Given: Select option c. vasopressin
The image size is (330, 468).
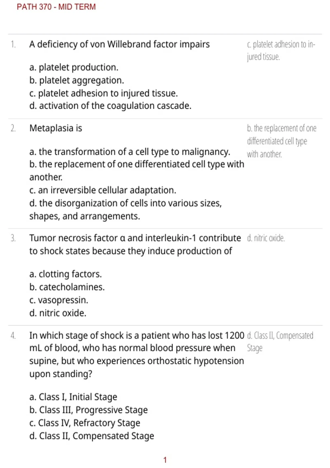Looking at the screenshot, I should (x=59, y=300).
